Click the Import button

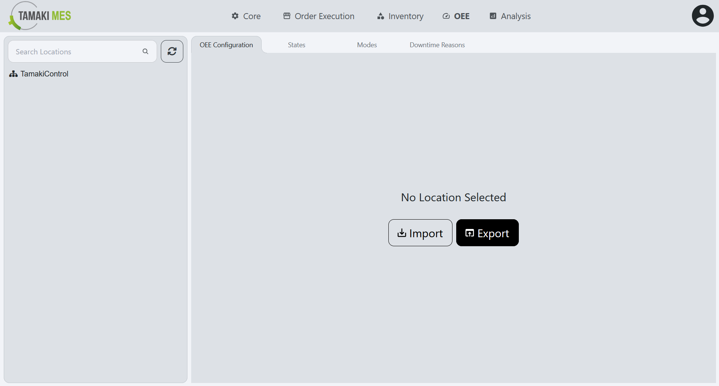pos(420,233)
